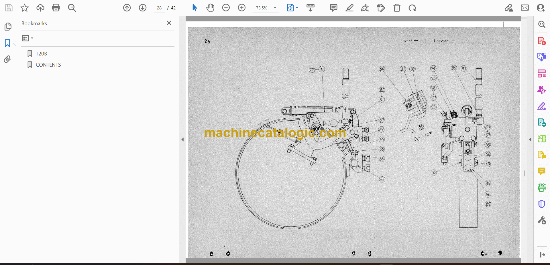
Task: Open the Comment tool in right pane
Action: click(x=542, y=171)
